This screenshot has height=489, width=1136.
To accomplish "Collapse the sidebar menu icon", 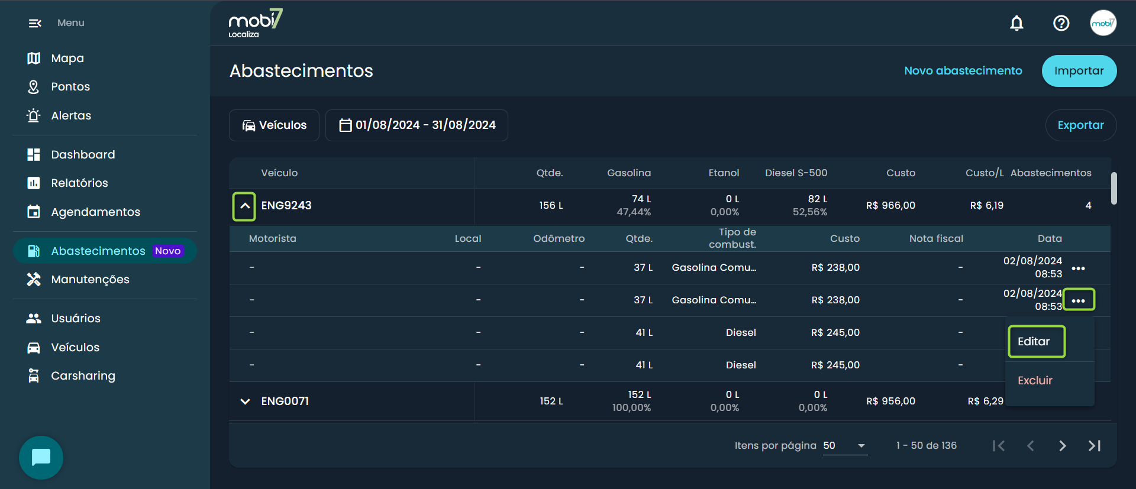I will [x=35, y=23].
